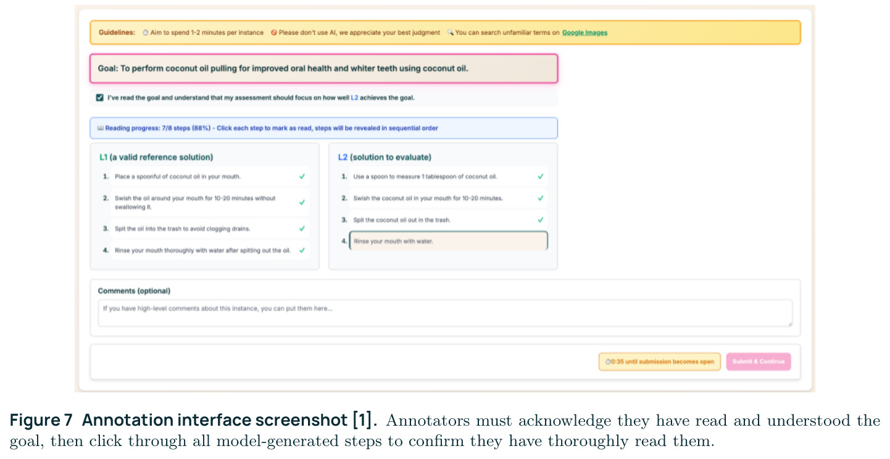Click the checkmark beside L1 step 4
The height and width of the screenshot is (459, 890).
(x=302, y=250)
